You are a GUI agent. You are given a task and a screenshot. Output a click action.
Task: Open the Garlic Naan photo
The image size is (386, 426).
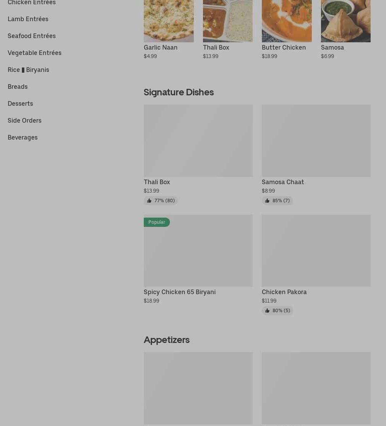tap(169, 21)
